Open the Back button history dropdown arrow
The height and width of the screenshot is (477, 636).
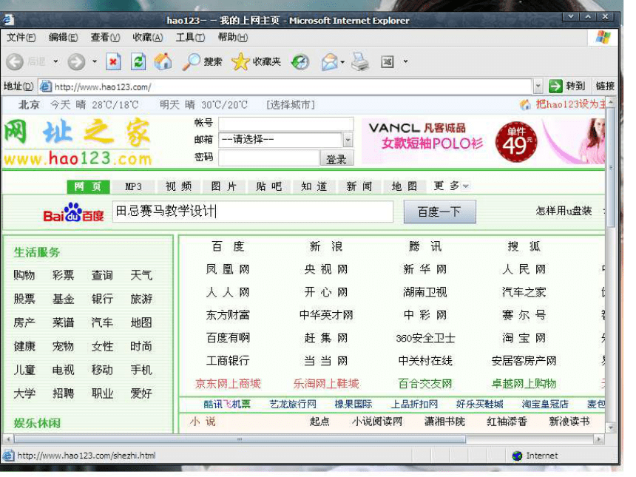[x=55, y=61]
